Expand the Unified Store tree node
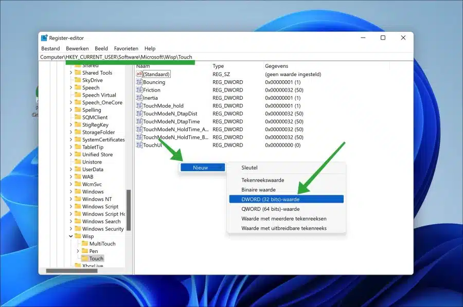 coord(71,154)
